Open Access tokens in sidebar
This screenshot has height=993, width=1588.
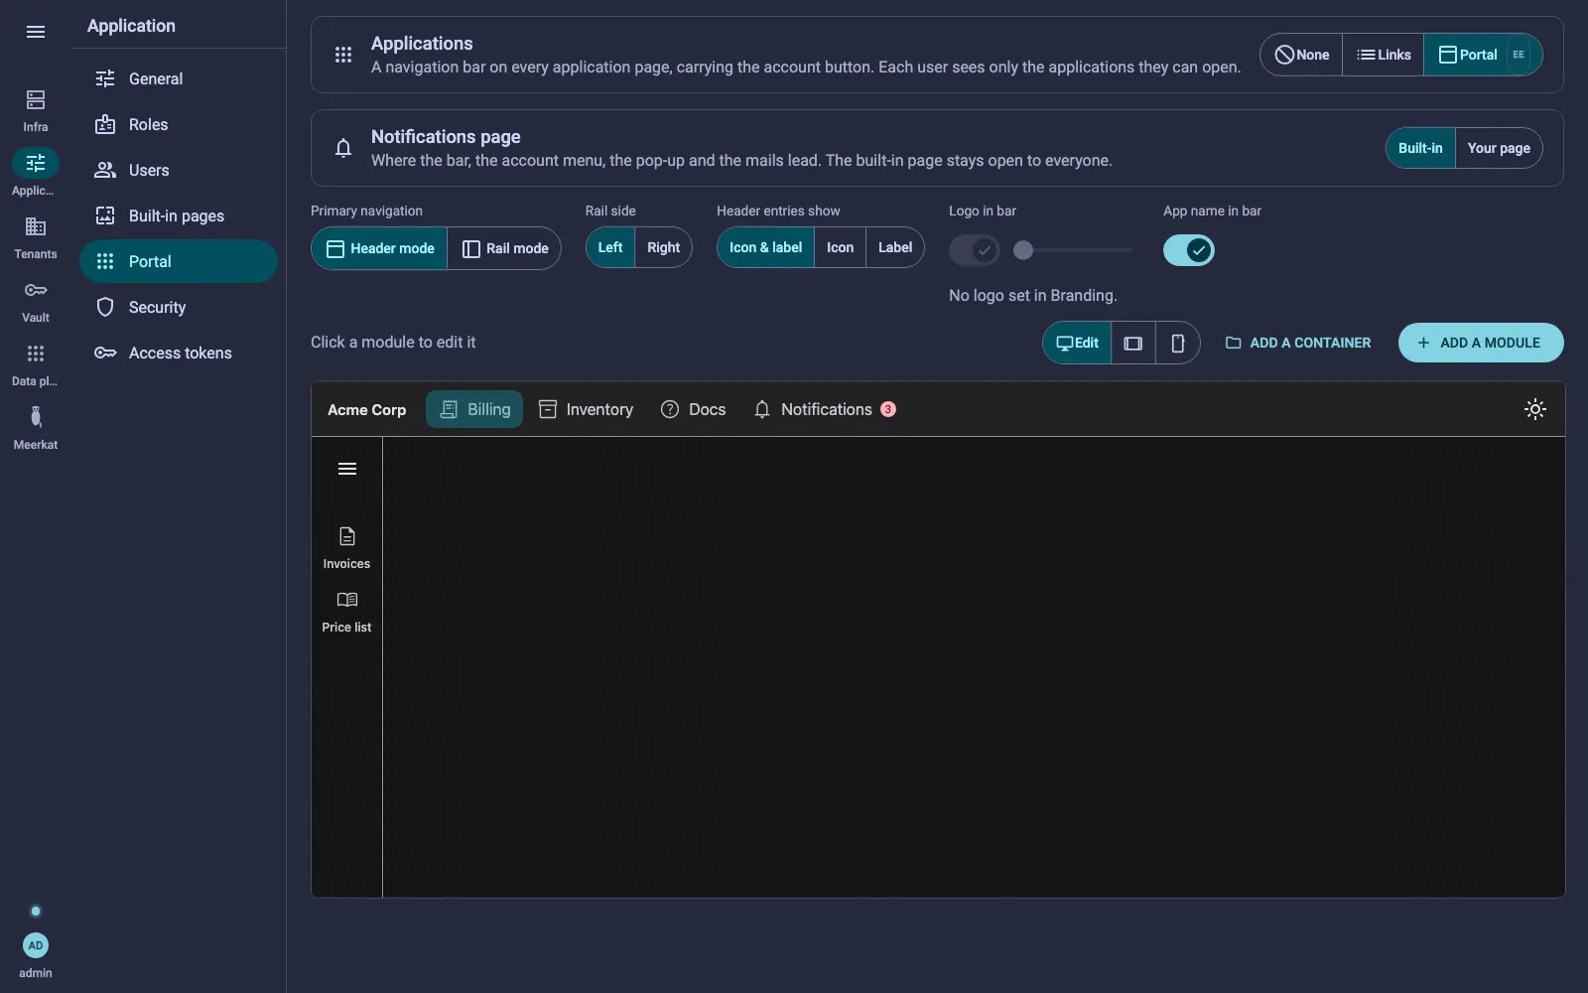click(179, 353)
